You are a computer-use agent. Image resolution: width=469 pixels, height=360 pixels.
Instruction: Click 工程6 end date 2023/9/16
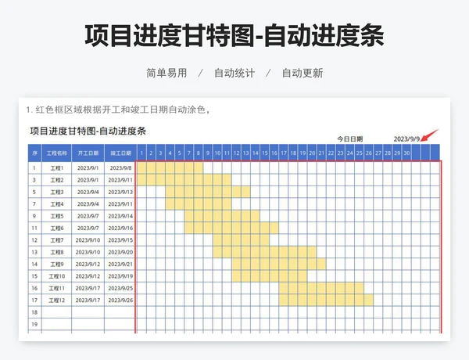pos(120,228)
